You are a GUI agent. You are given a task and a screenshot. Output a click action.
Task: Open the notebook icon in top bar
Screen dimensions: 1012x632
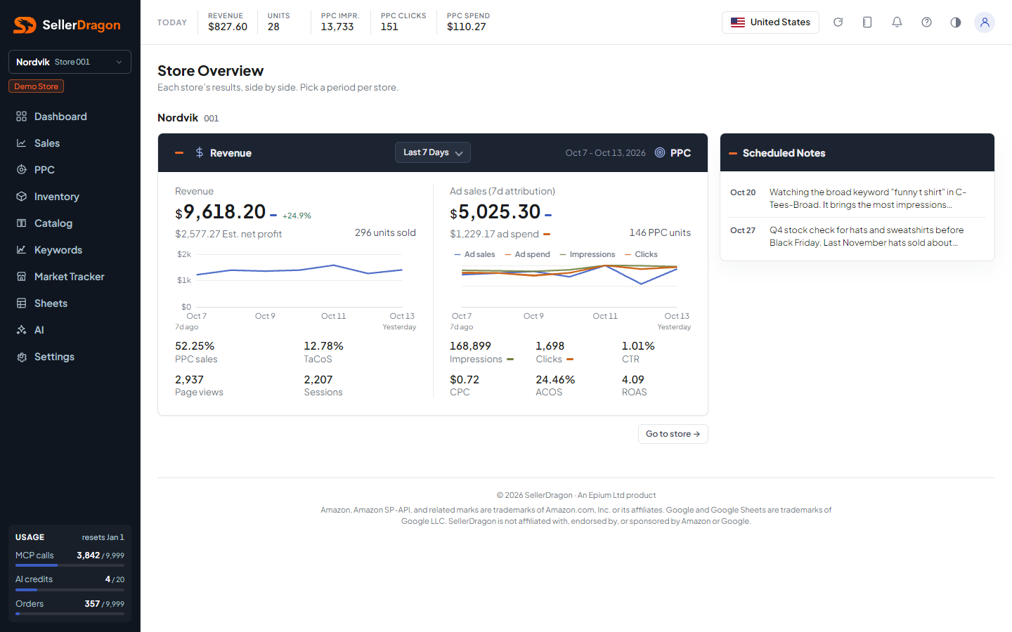[x=867, y=22]
